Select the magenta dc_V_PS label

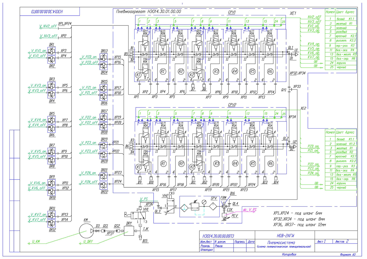[x=250, y=210]
